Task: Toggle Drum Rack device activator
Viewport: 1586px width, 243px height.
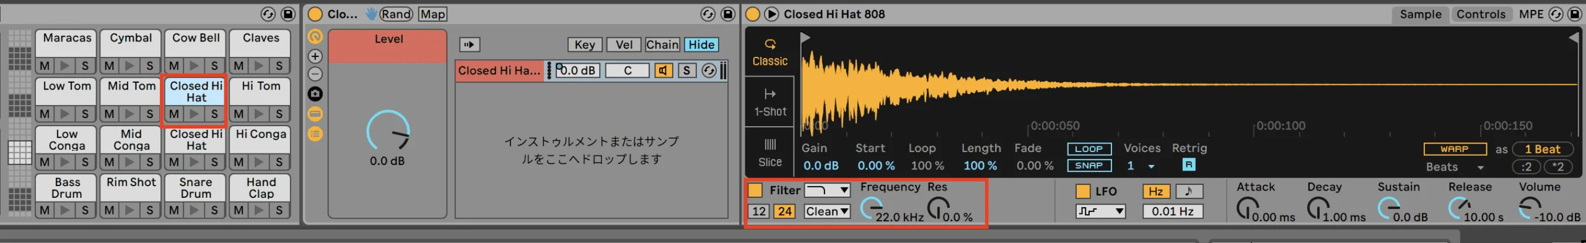Action: point(315,14)
